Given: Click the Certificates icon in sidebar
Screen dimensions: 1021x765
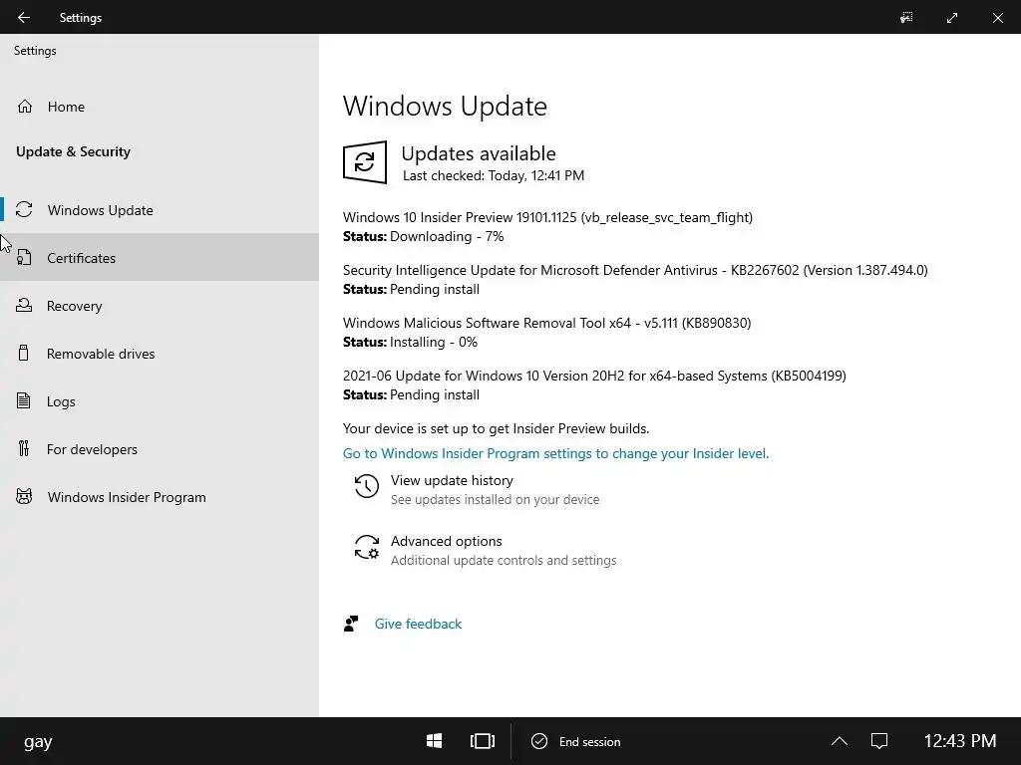Looking at the screenshot, I should [24, 258].
